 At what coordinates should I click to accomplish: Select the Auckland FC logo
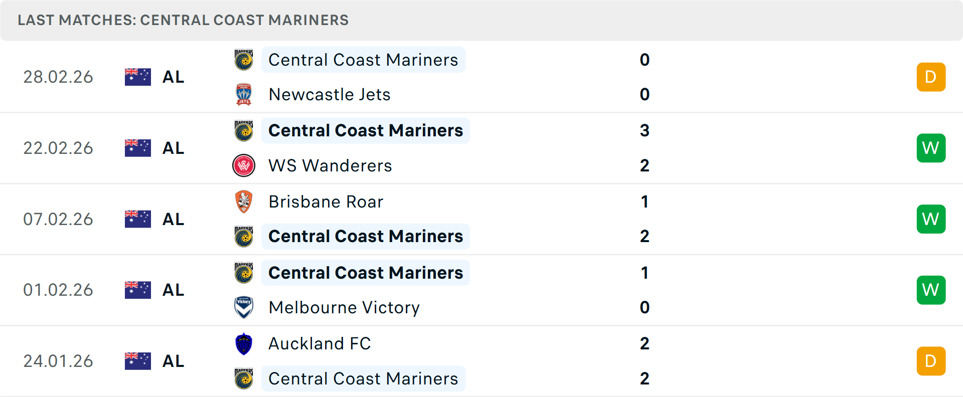[243, 343]
